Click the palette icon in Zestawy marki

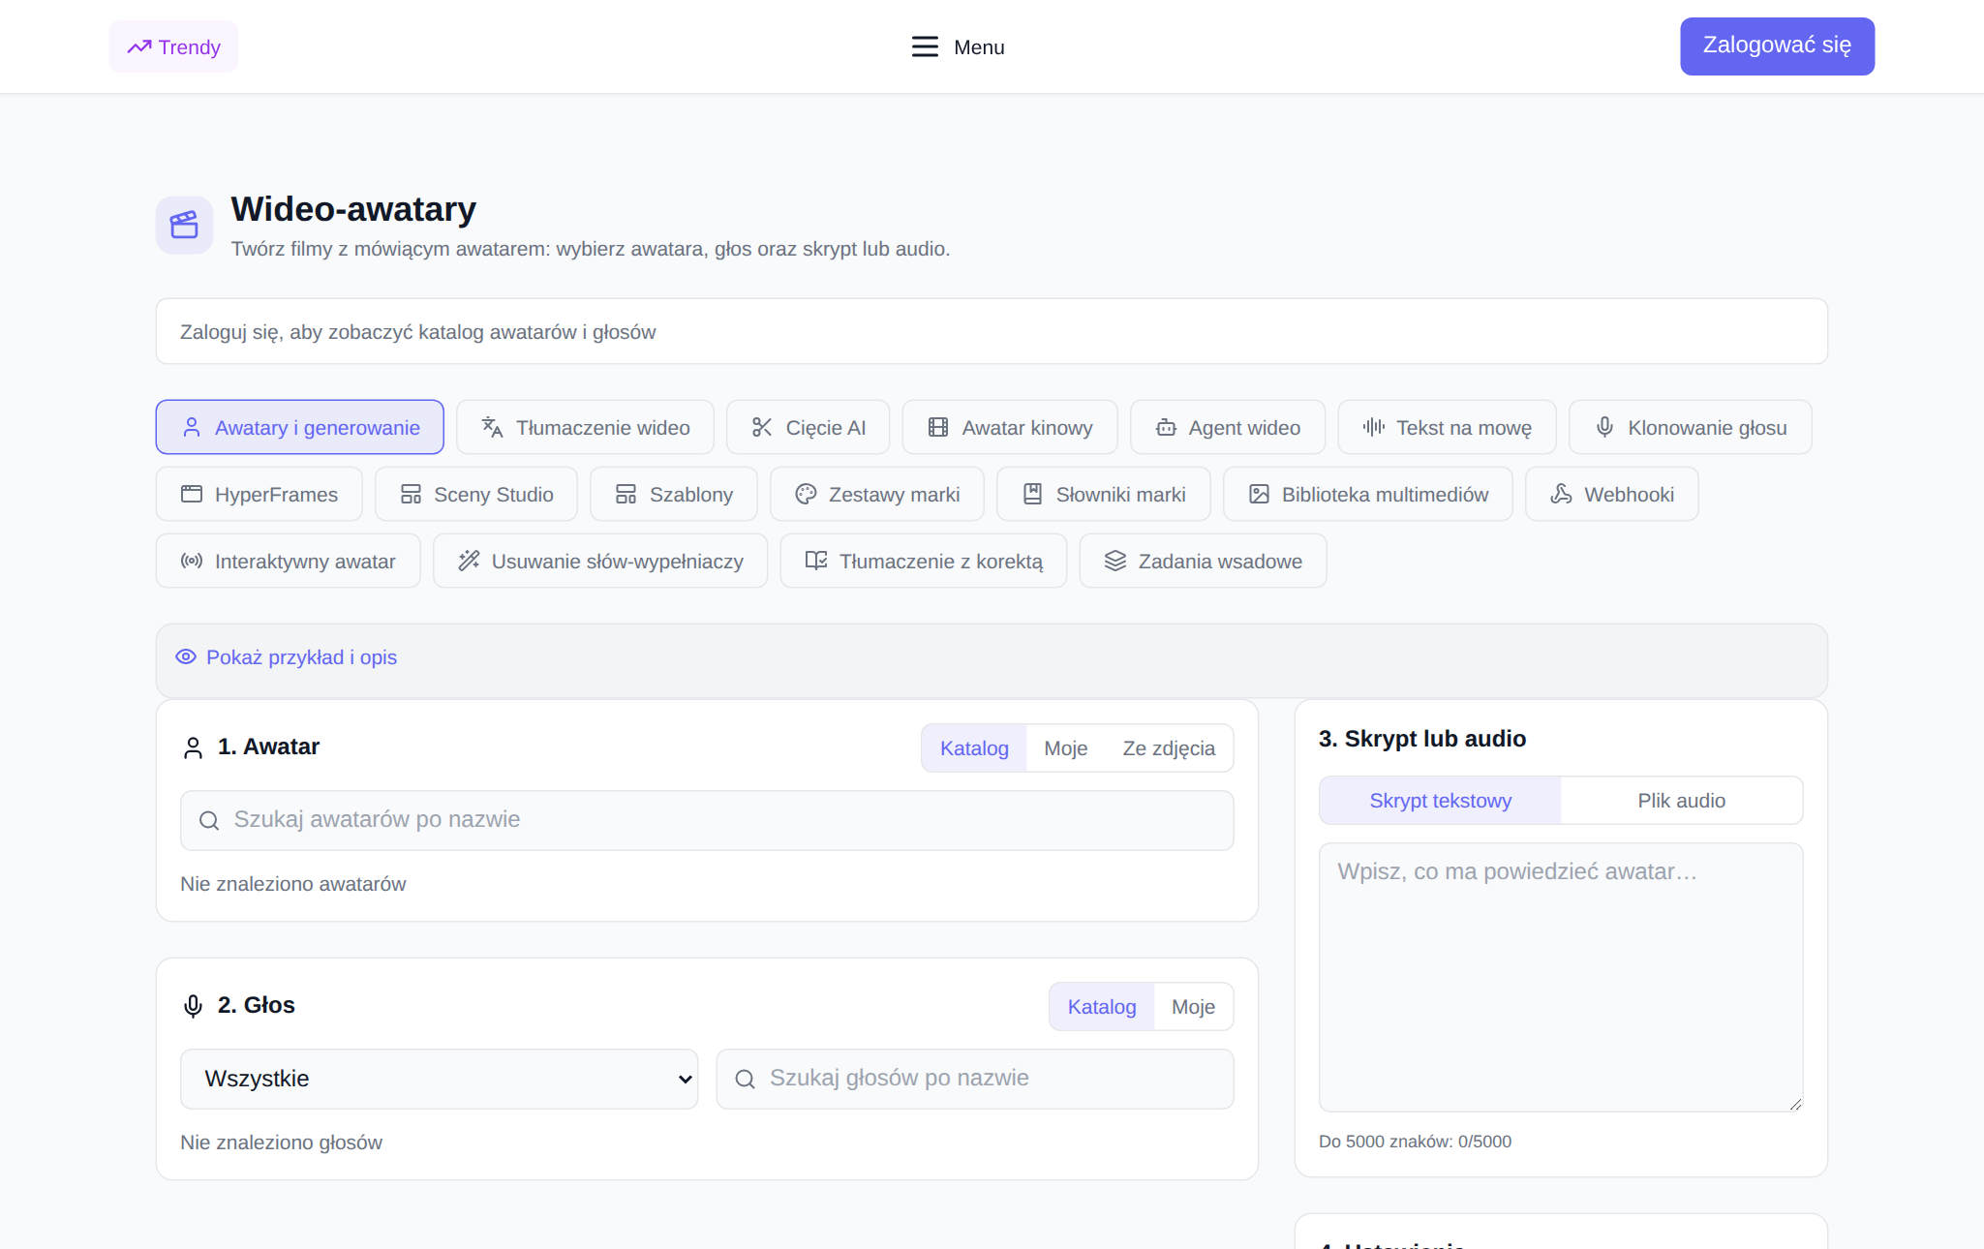tap(806, 494)
